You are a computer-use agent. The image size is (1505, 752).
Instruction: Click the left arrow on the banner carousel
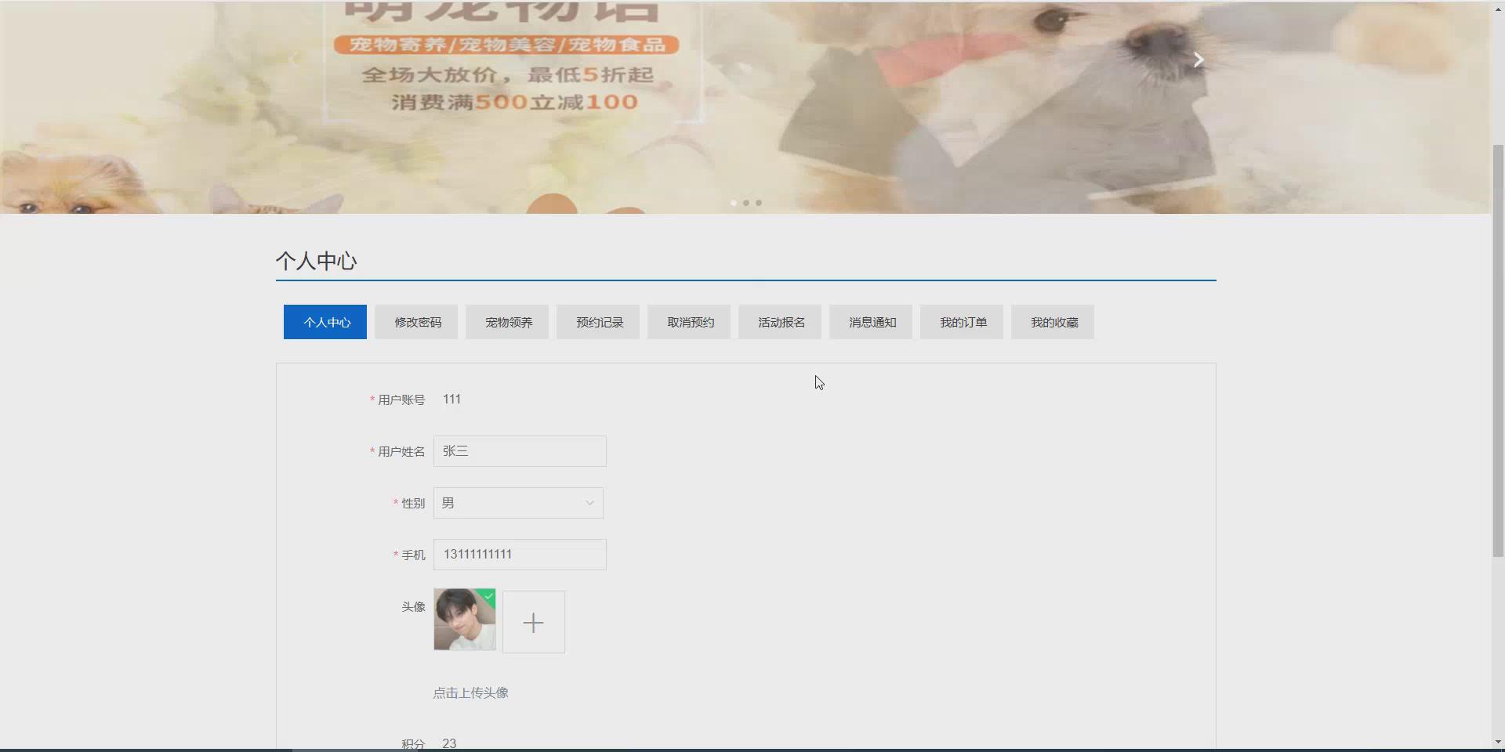point(295,59)
